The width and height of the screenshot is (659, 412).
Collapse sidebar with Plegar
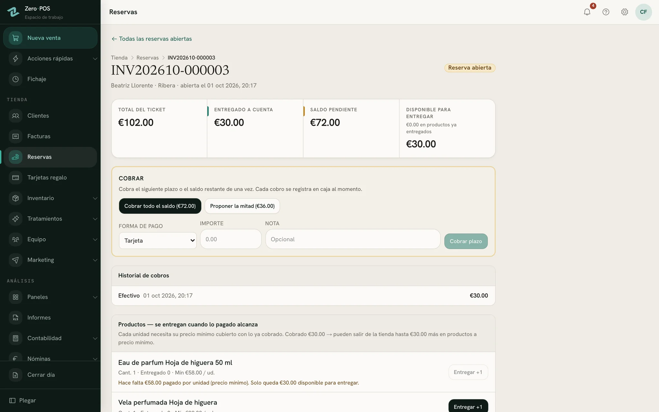(x=23, y=400)
